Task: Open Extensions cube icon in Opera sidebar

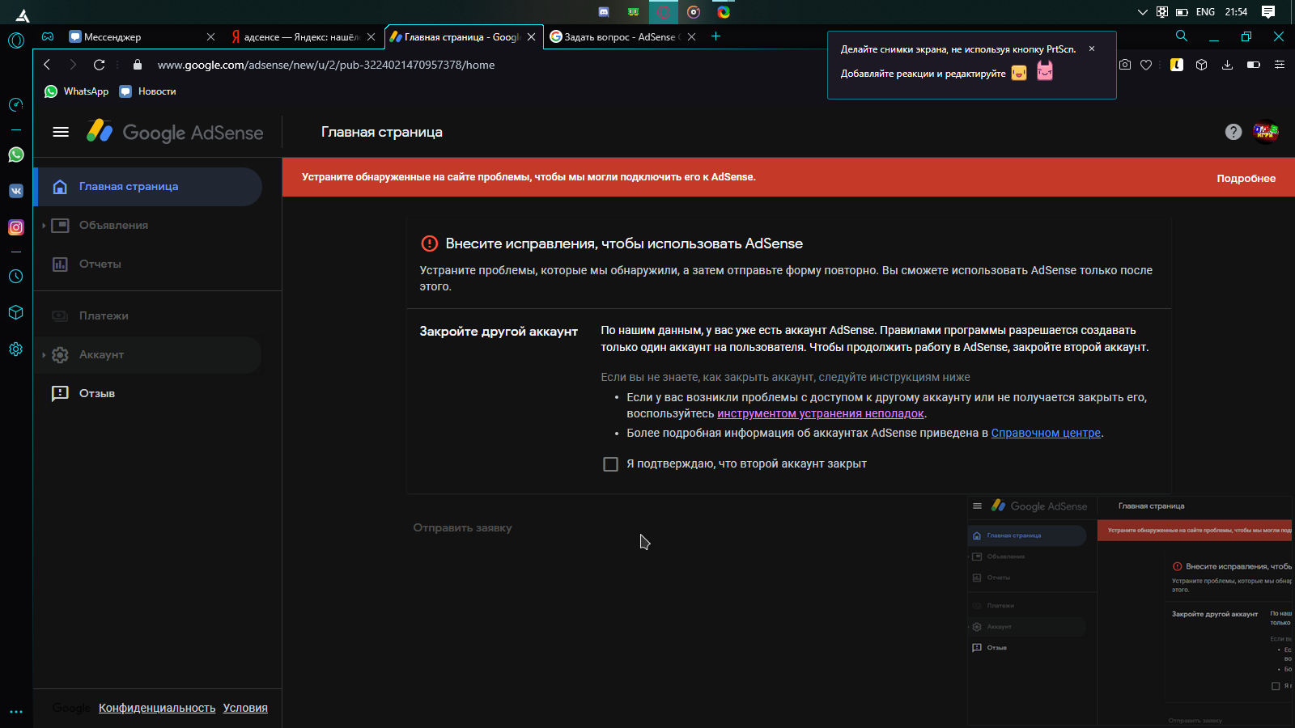Action: coord(15,312)
